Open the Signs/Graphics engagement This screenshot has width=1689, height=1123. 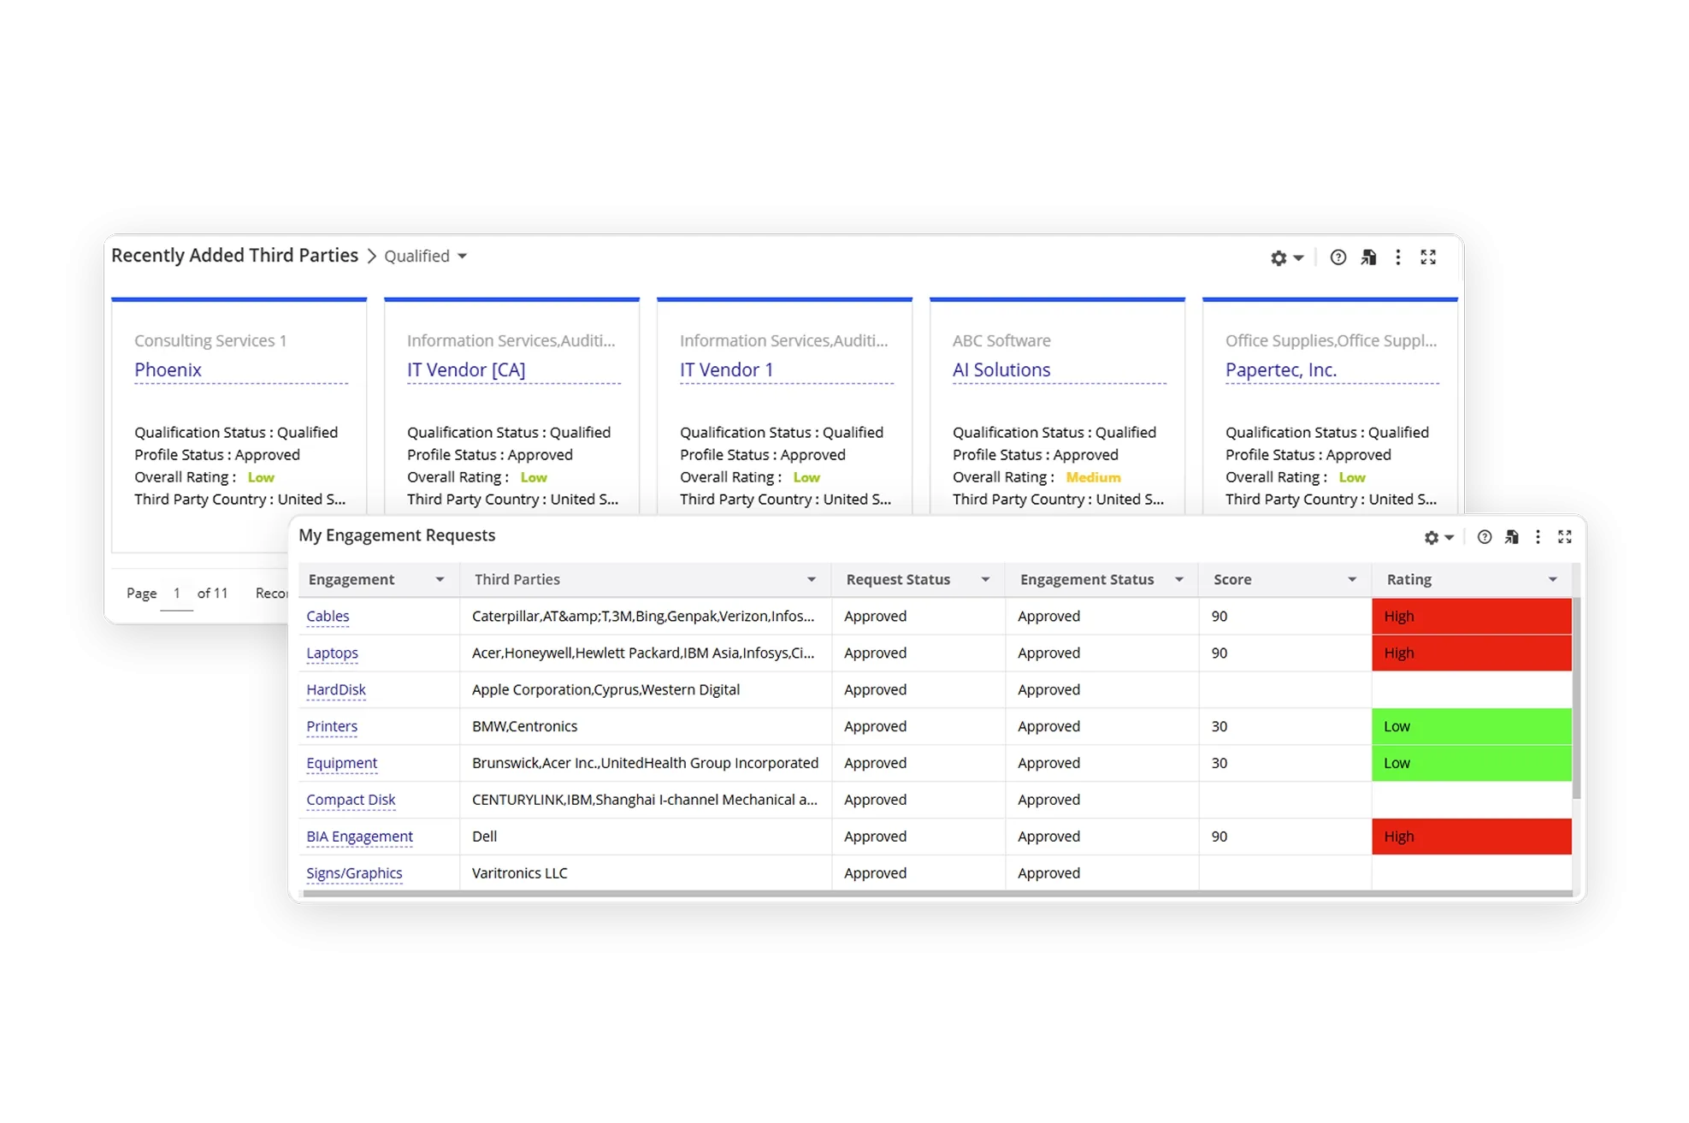tap(354, 873)
